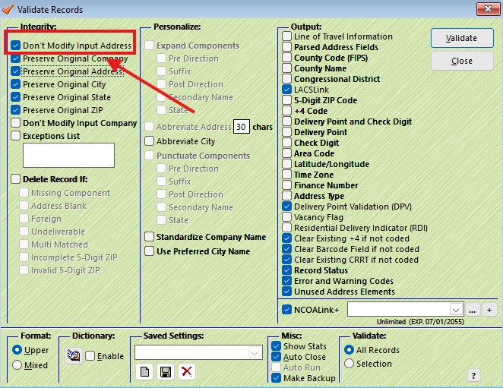Toggle the NCOALink+ checkbox
This screenshot has width=503, height=388.
click(286, 310)
